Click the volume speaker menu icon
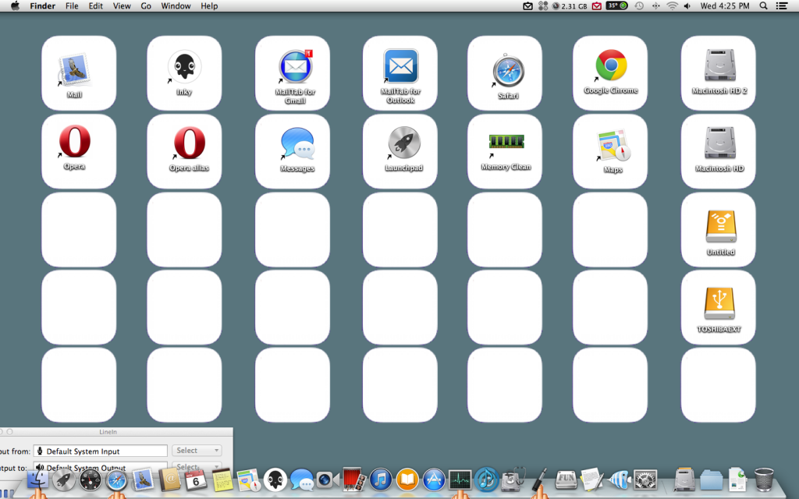Screen dimensions: 799x499 [687, 6]
